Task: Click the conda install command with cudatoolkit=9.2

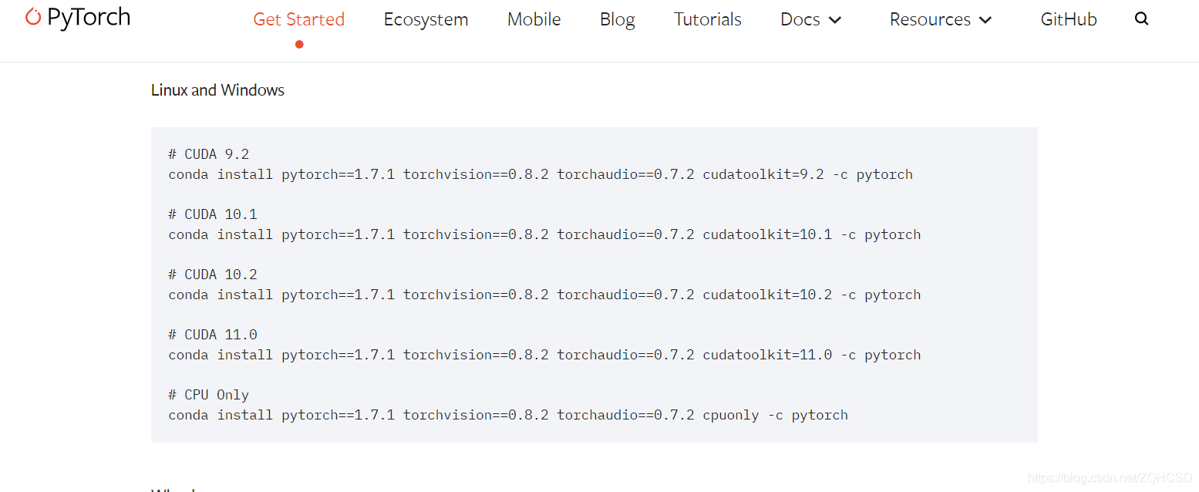Action: (541, 174)
